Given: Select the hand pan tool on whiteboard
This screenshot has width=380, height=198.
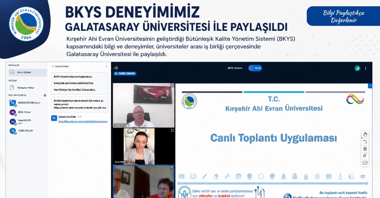Looking at the screenshot, I should tap(365, 135).
